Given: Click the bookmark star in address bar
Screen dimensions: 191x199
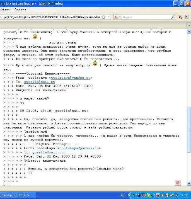Looking at the screenshot, I should click(x=104, y=17).
